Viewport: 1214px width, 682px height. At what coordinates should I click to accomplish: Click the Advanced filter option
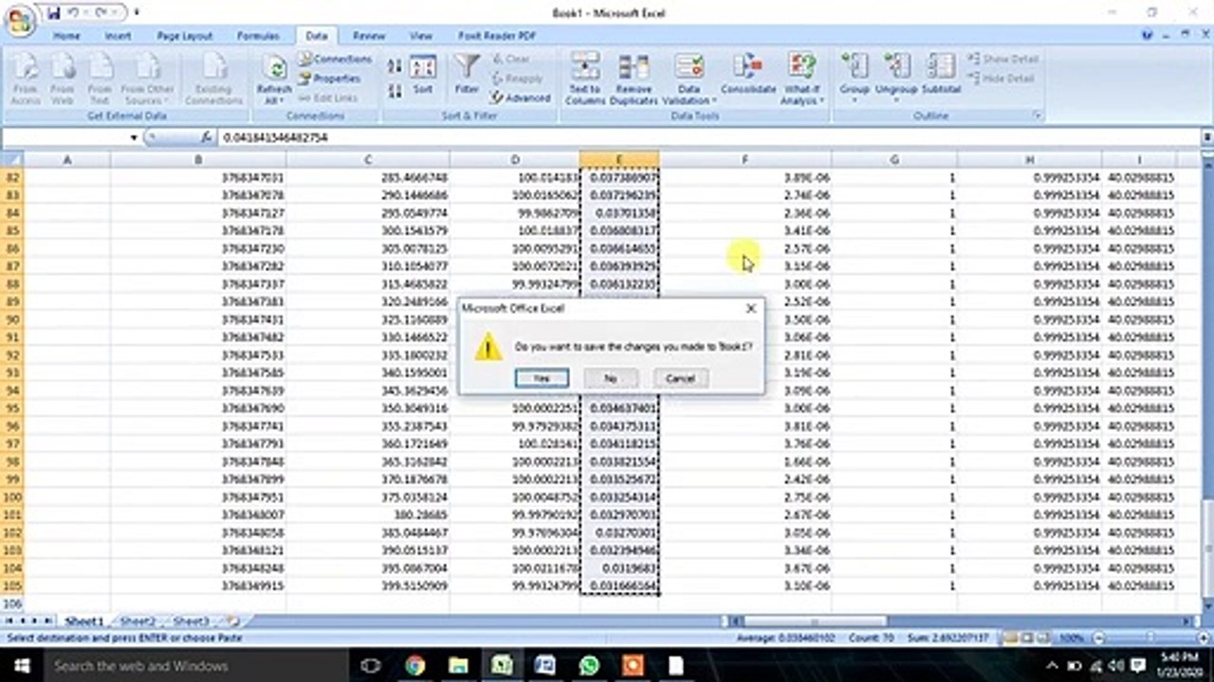coord(521,98)
